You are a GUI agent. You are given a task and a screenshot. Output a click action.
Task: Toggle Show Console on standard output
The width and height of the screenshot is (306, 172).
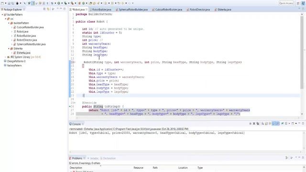[x=274, y=123]
